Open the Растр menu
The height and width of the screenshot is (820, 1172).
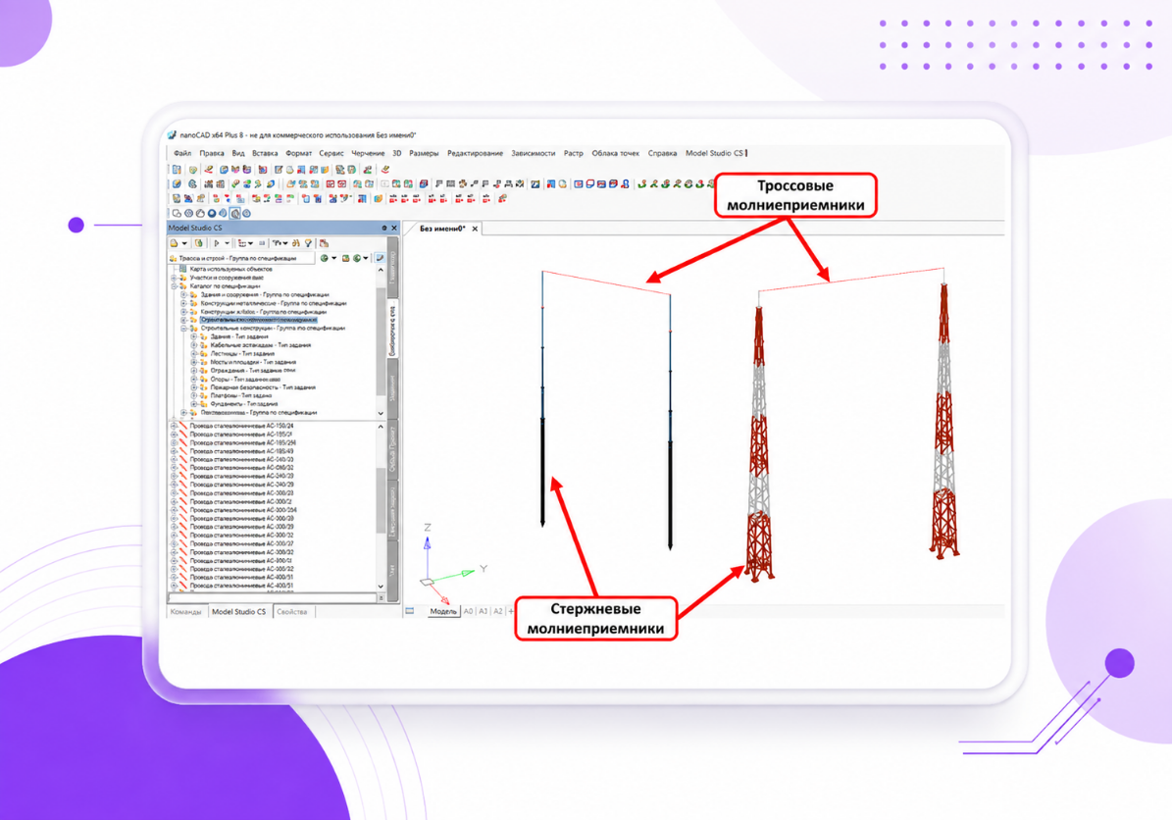coord(574,153)
